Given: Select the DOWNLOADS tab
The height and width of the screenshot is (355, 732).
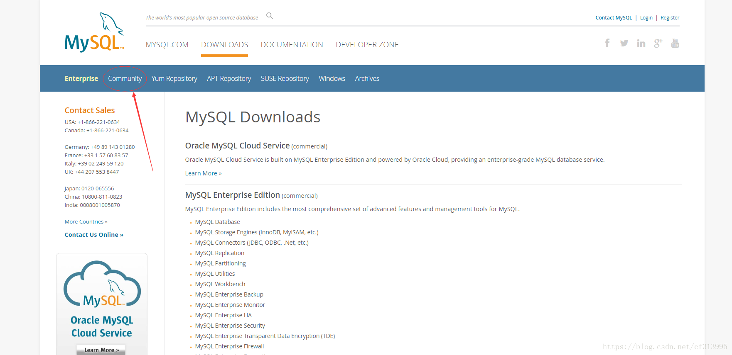Looking at the screenshot, I should (x=225, y=45).
